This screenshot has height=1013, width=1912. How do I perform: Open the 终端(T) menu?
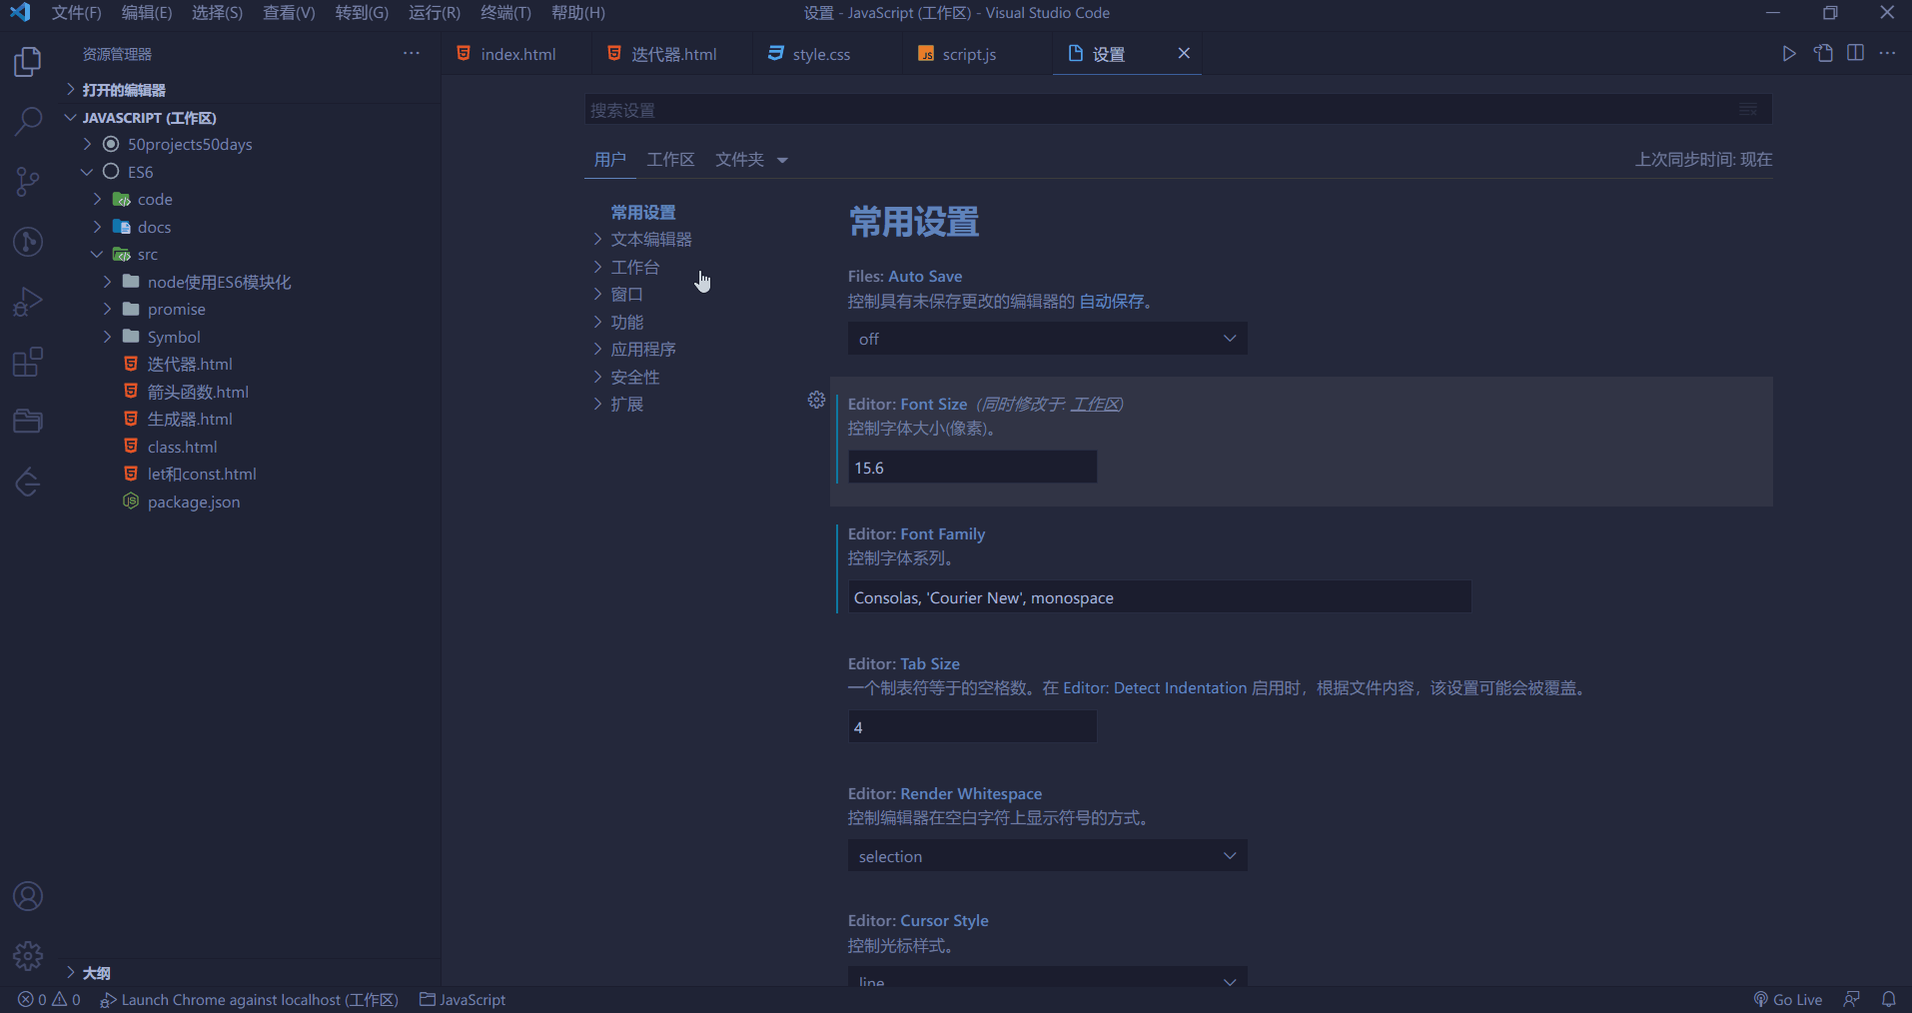coord(505,13)
